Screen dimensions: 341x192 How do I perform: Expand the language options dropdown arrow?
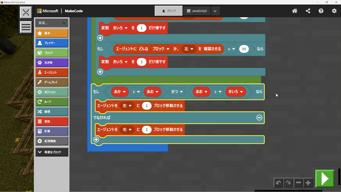(x=215, y=11)
